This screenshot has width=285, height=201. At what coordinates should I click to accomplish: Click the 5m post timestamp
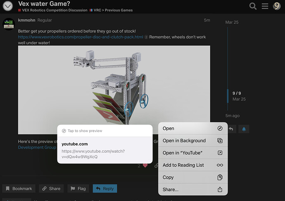pos(207,20)
